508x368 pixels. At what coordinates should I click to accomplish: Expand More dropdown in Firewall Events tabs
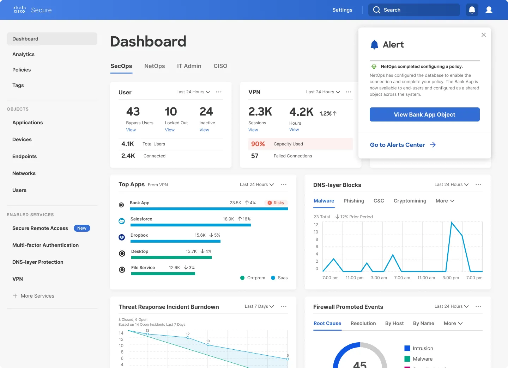pos(453,323)
